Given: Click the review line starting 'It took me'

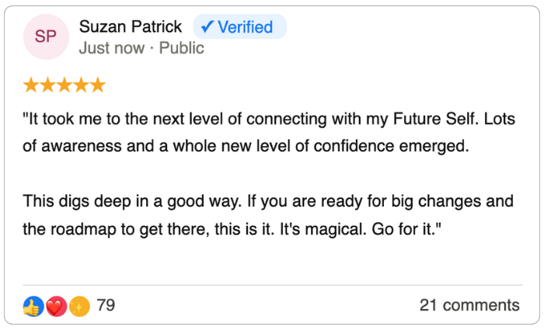Looking at the screenshot, I should pos(269,120).
